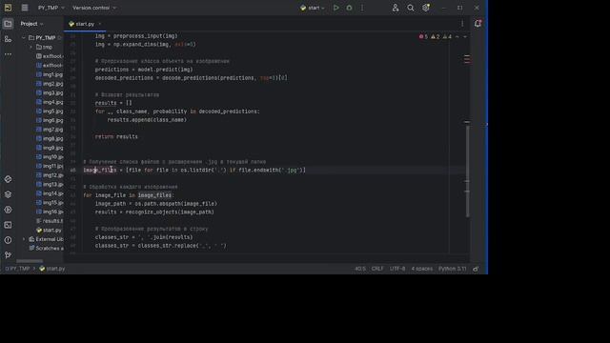The width and height of the screenshot is (610, 343).
Task: Open the Python Console layers icon
Action: (8, 194)
